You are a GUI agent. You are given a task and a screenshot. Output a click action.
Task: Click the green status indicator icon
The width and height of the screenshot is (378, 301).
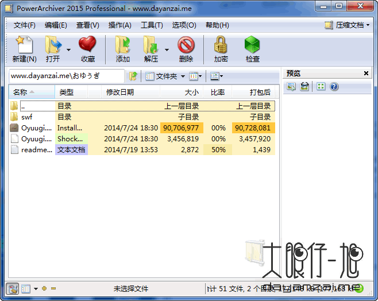pyautogui.click(x=360, y=288)
